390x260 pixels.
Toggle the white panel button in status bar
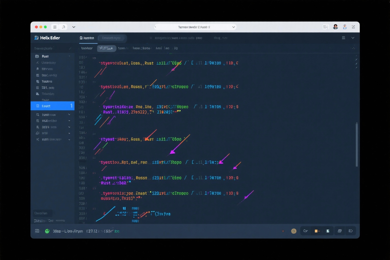328,231
